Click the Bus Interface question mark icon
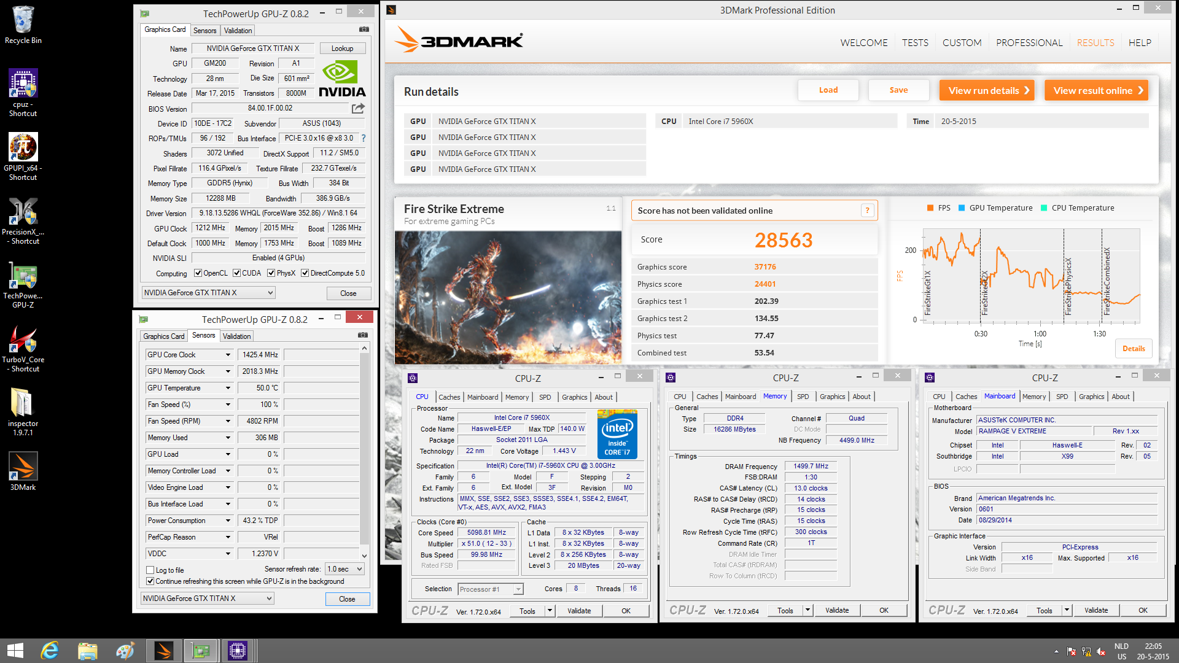Viewport: 1179px width, 663px height. (364, 138)
